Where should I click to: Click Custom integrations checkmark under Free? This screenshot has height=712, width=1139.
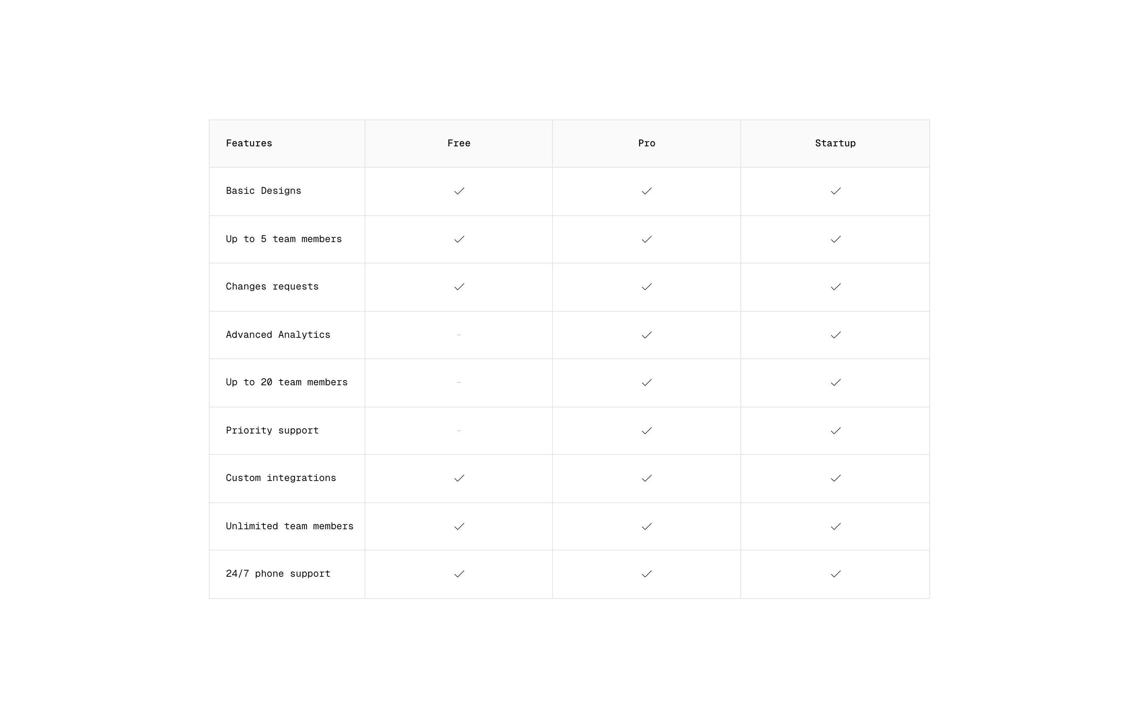click(459, 479)
